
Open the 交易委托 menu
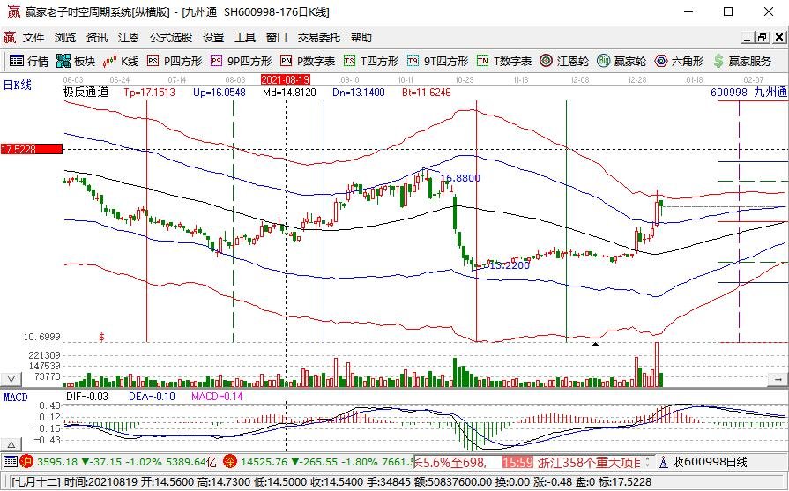pyautogui.click(x=318, y=38)
